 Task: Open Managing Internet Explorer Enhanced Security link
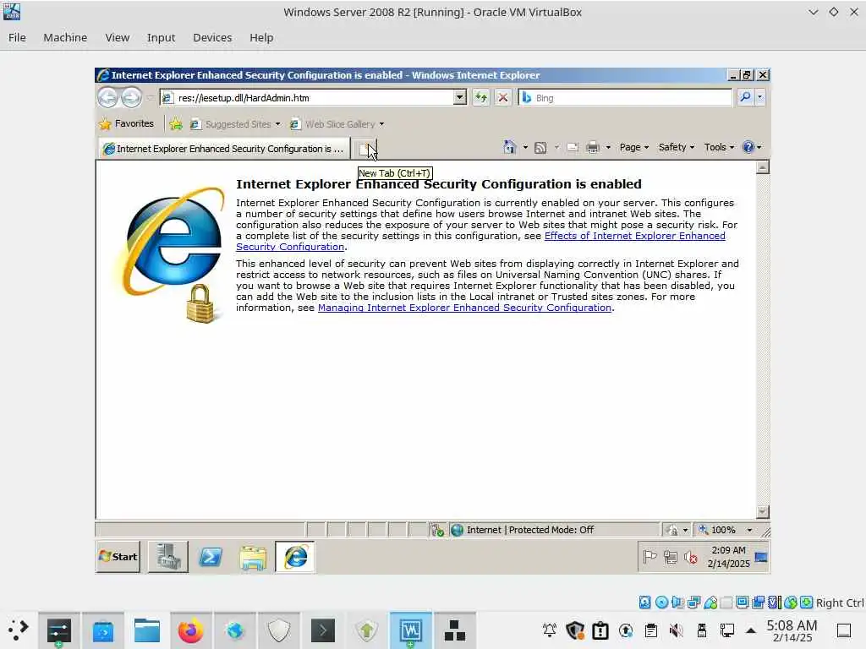[464, 308]
